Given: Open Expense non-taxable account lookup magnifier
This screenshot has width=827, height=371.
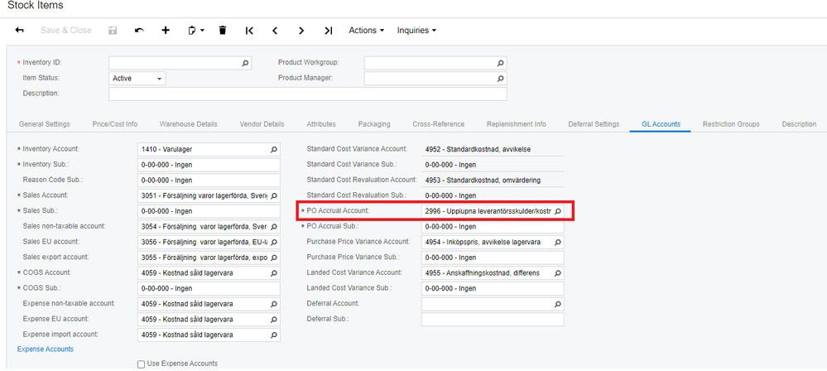Looking at the screenshot, I should 274,304.
